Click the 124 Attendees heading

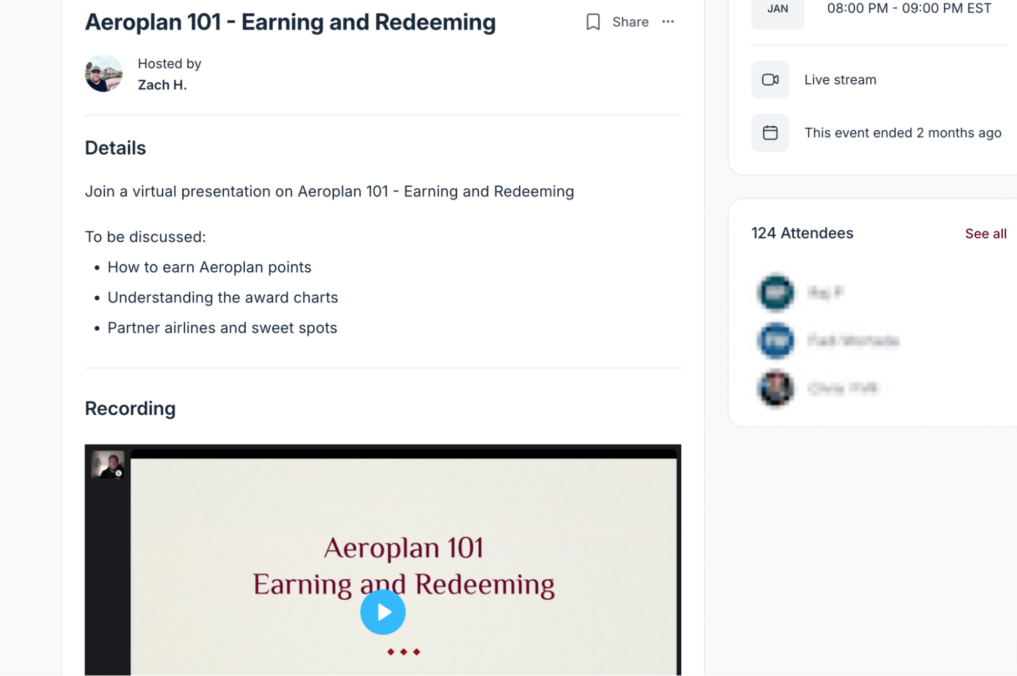tap(802, 233)
